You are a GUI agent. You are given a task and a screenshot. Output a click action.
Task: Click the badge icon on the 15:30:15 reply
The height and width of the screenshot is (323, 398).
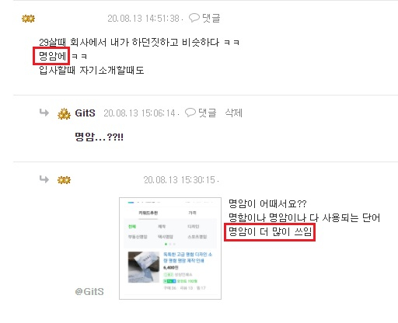64,180
